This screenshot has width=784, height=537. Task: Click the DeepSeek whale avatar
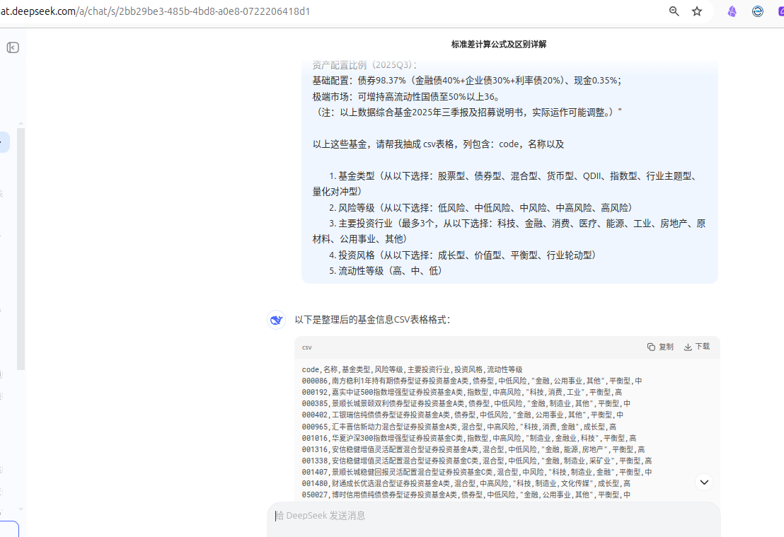click(x=276, y=320)
